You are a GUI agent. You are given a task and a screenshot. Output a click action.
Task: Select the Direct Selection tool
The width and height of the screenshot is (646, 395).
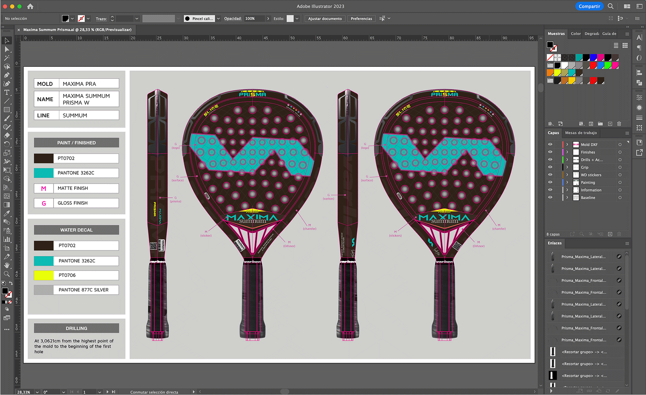[x=7, y=49]
